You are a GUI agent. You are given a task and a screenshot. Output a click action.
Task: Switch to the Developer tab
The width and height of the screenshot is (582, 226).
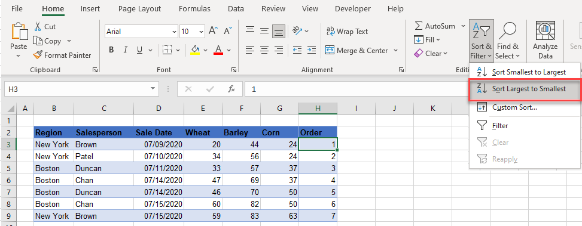point(353,9)
